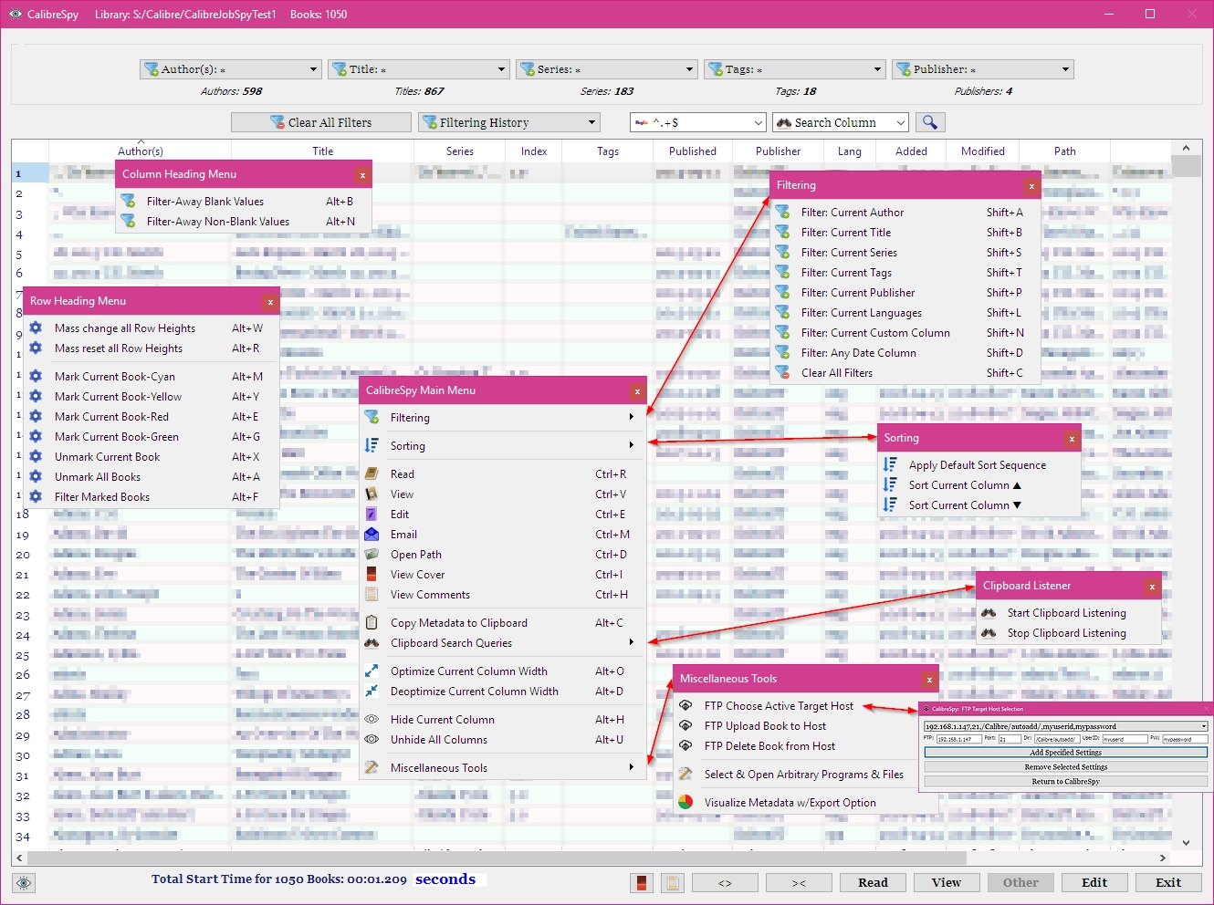
Task: Click the Read button in the bottom bar
Action: coord(873,882)
